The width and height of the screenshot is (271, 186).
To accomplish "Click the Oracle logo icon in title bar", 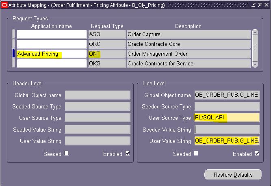I will tap(4, 5).
